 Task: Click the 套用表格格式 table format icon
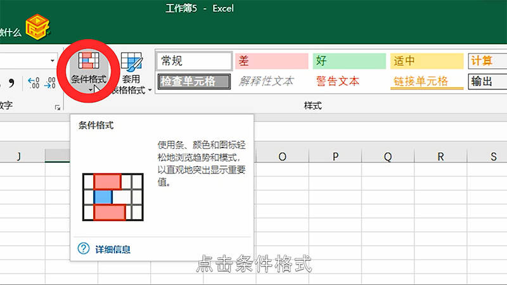[132, 63]
